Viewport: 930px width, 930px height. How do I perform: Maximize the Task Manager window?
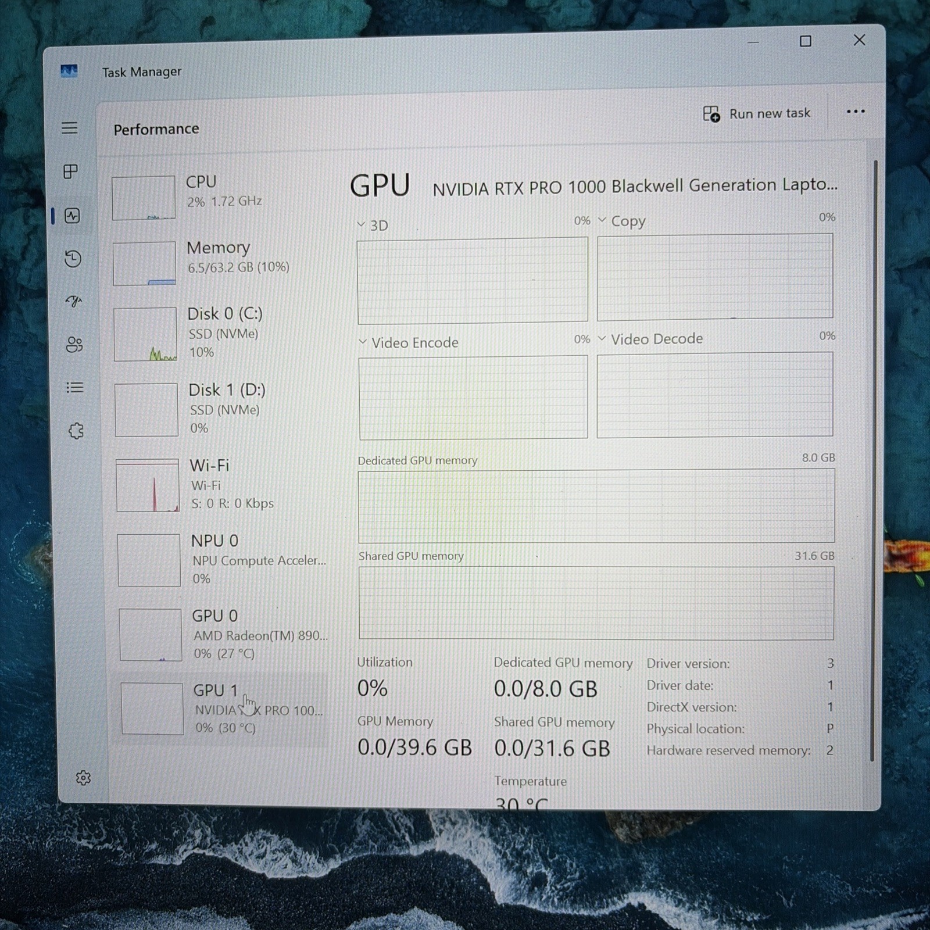[x=806, y=41]
